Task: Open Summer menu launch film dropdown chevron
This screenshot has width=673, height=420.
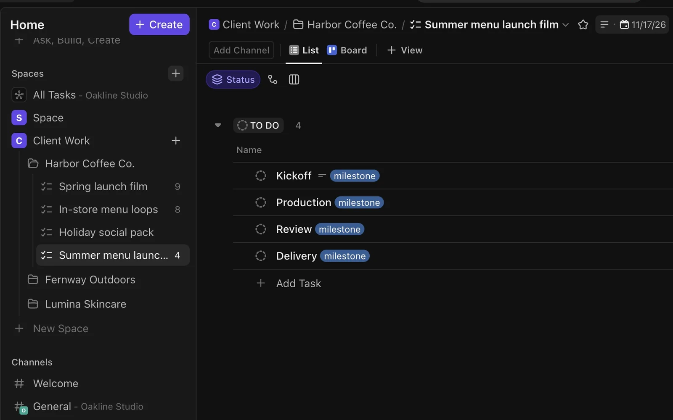Action: (566, 25)
